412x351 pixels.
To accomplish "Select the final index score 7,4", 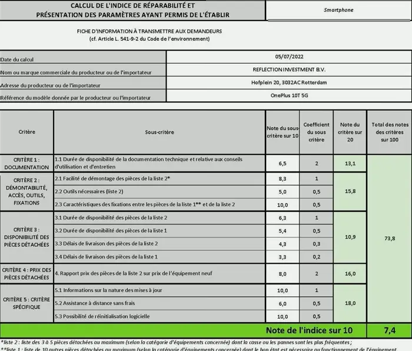I will click(x=389, y=330).
